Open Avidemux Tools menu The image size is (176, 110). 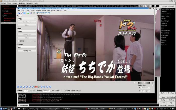[x=44, y=10]
